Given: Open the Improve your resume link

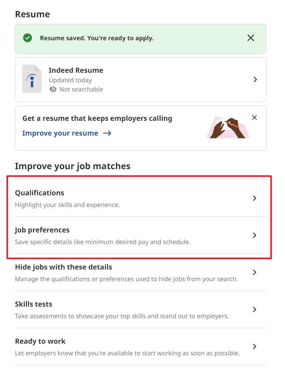Looking at the screenshot, I should tap(60, 133).
